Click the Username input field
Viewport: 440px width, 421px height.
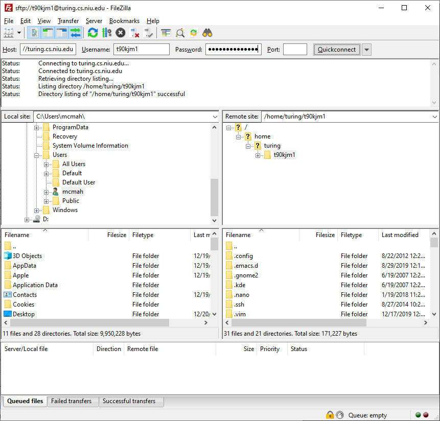coord(142,50)
